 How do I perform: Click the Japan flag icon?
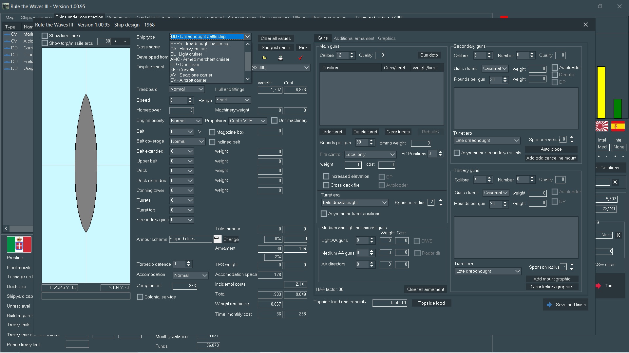pos(601,126)
